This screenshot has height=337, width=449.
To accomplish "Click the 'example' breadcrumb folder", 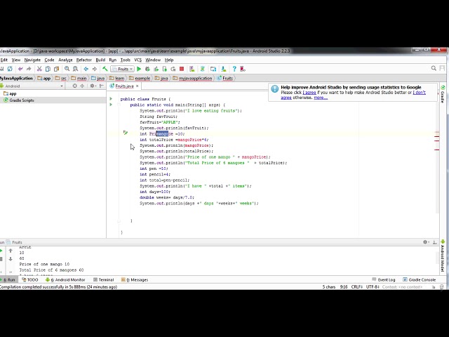I will (140, 78).
